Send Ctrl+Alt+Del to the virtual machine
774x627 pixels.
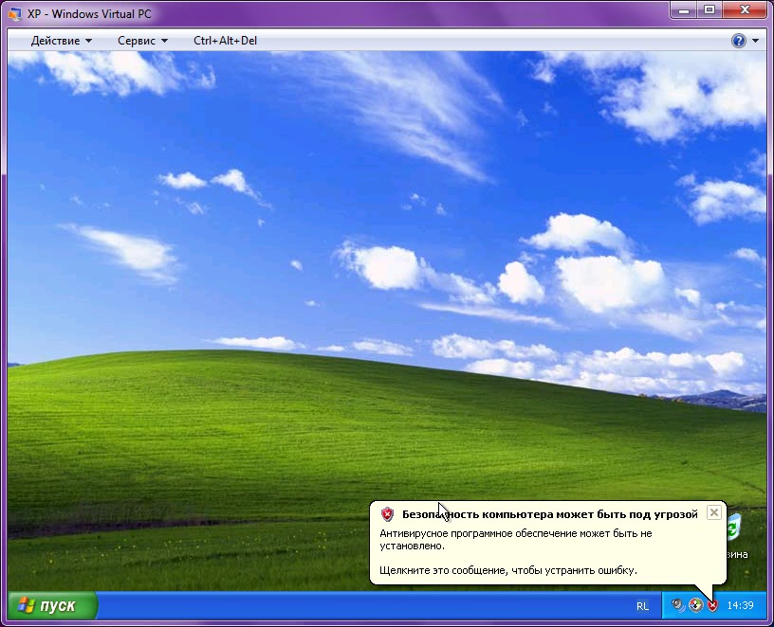tap(225, 41)
